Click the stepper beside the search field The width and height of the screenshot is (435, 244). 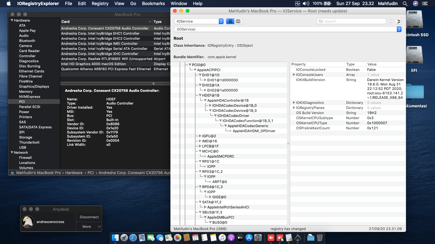click(391, 21)
